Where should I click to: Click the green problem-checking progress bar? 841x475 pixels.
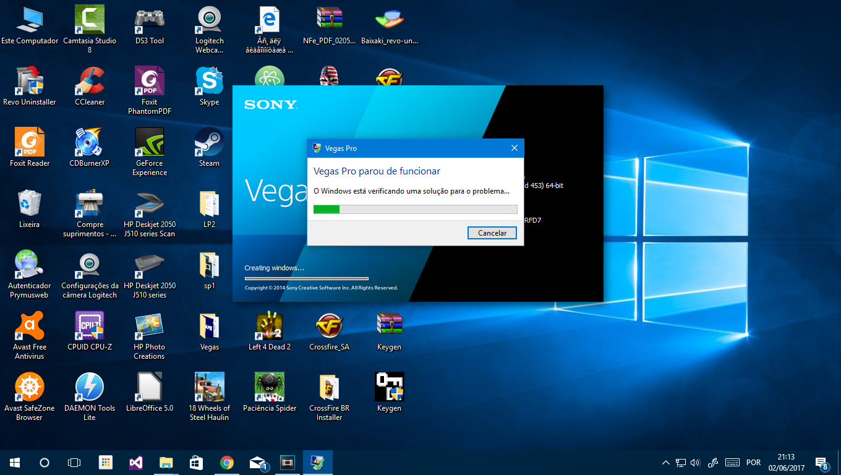[x=416, y=210]
